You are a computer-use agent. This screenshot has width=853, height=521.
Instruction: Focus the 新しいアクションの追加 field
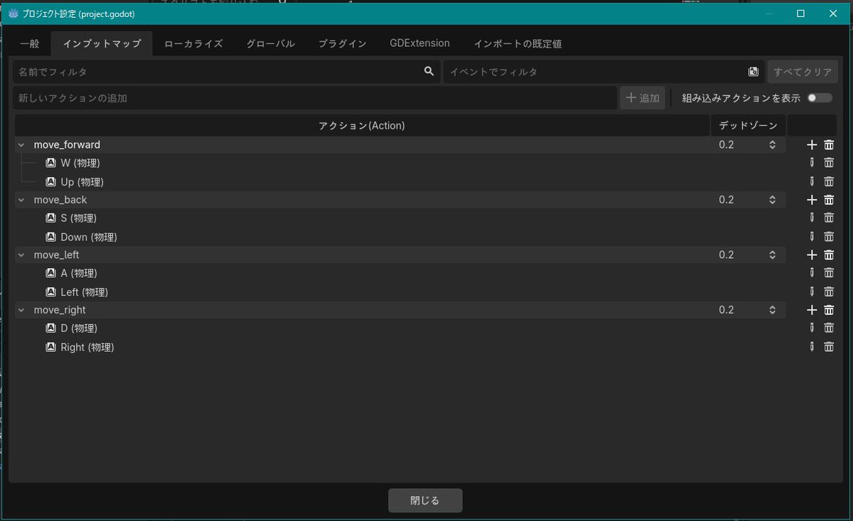tap(315, 98)
